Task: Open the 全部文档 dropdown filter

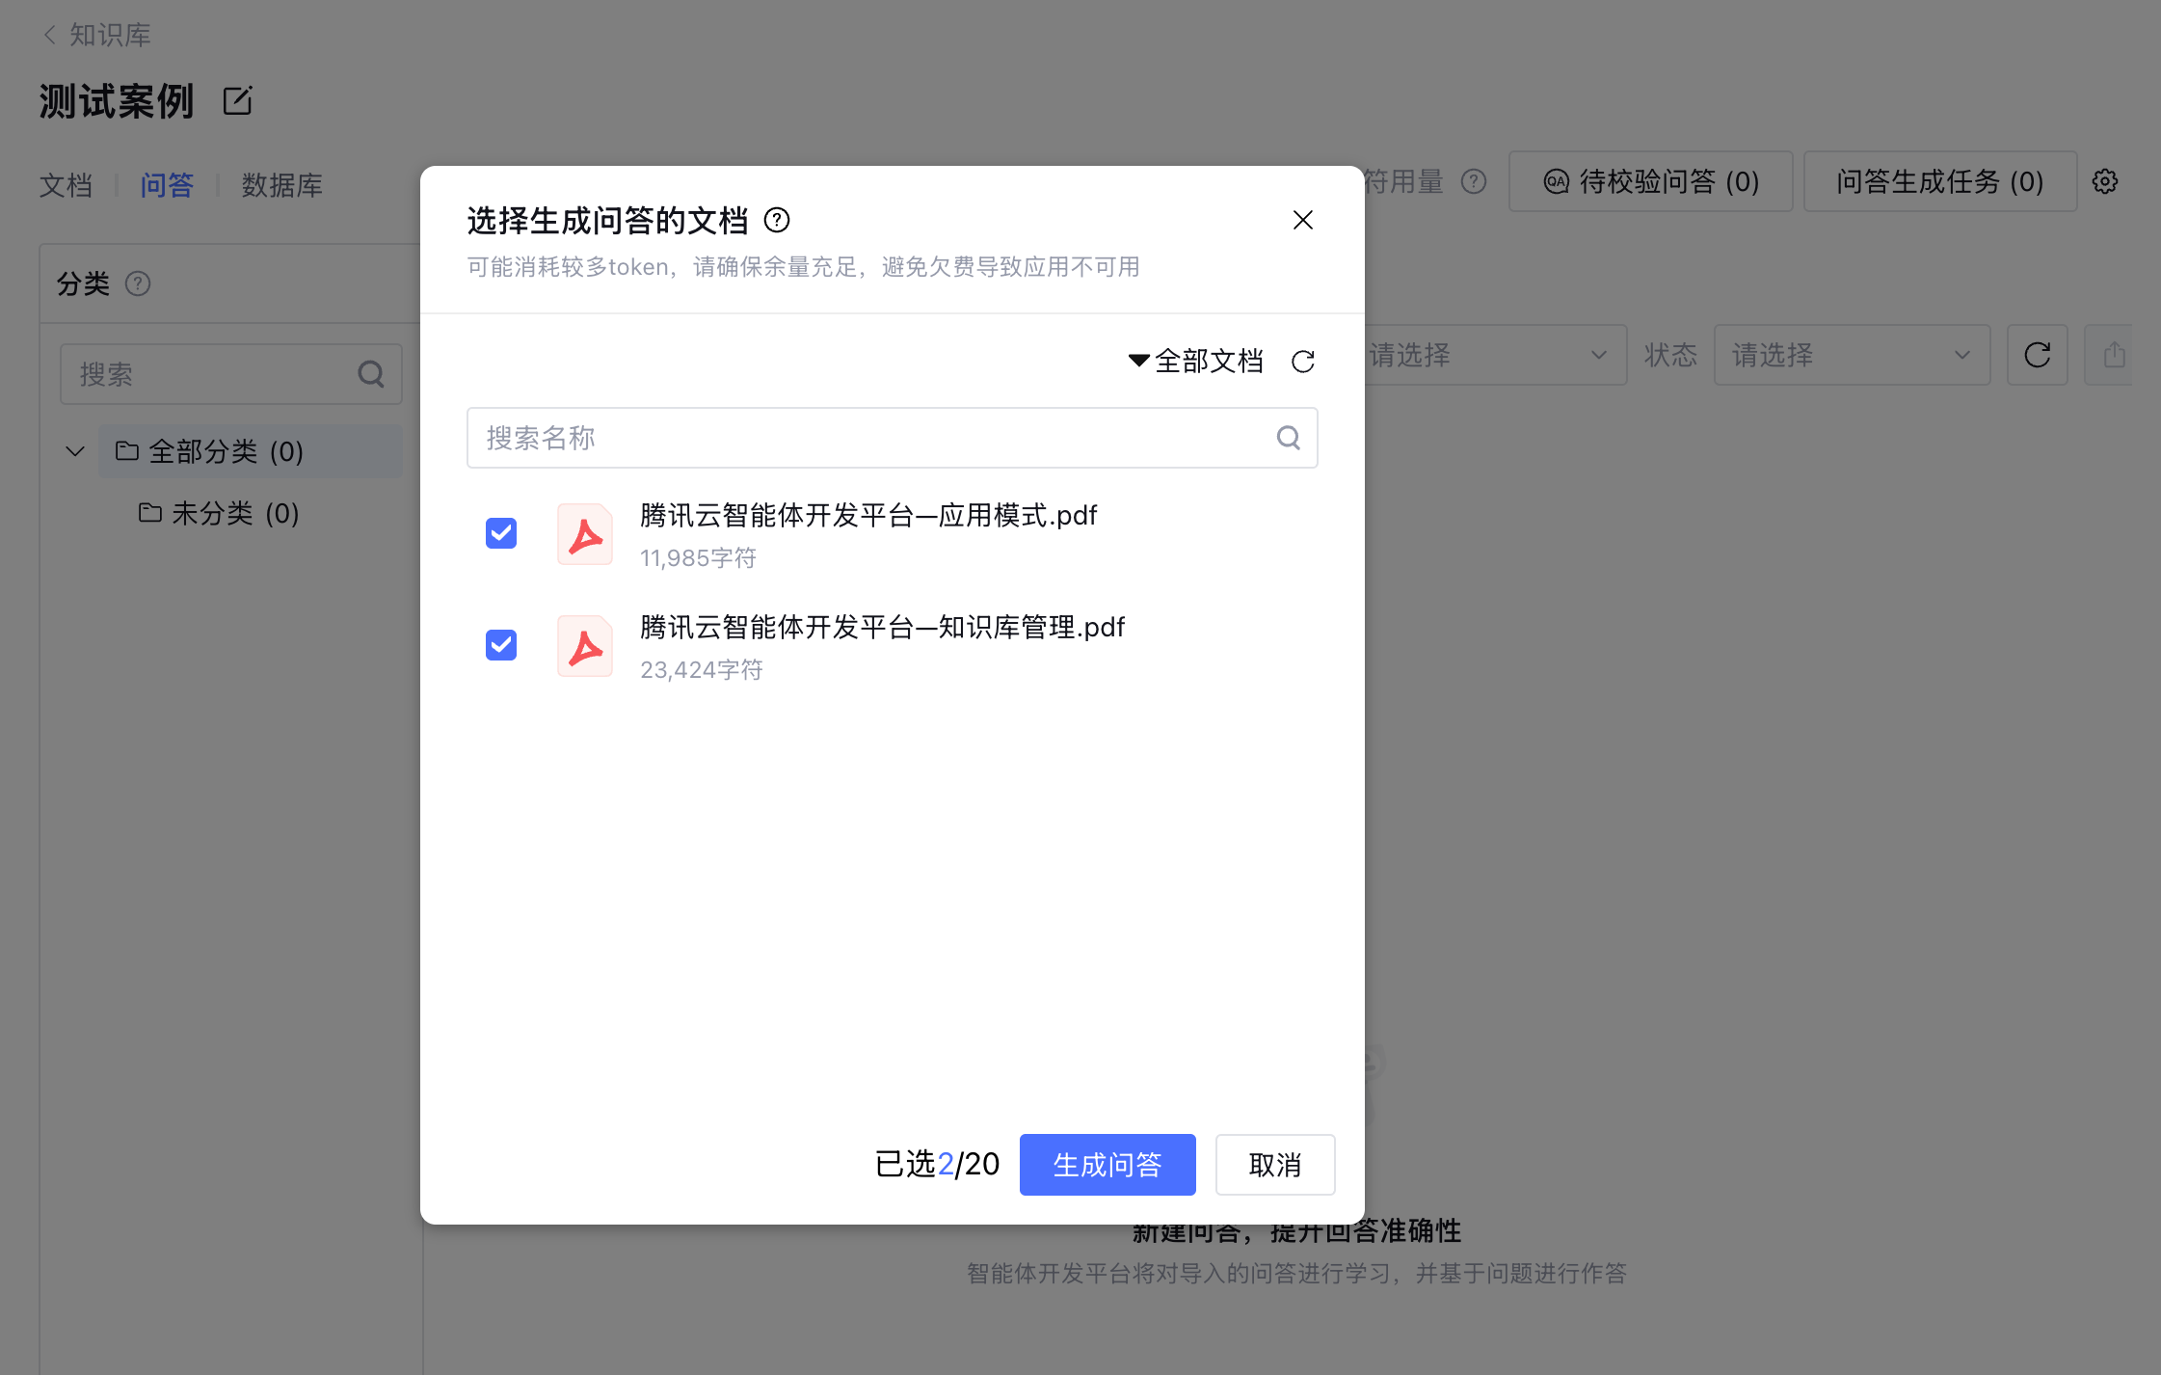Action: [1195, 362]
